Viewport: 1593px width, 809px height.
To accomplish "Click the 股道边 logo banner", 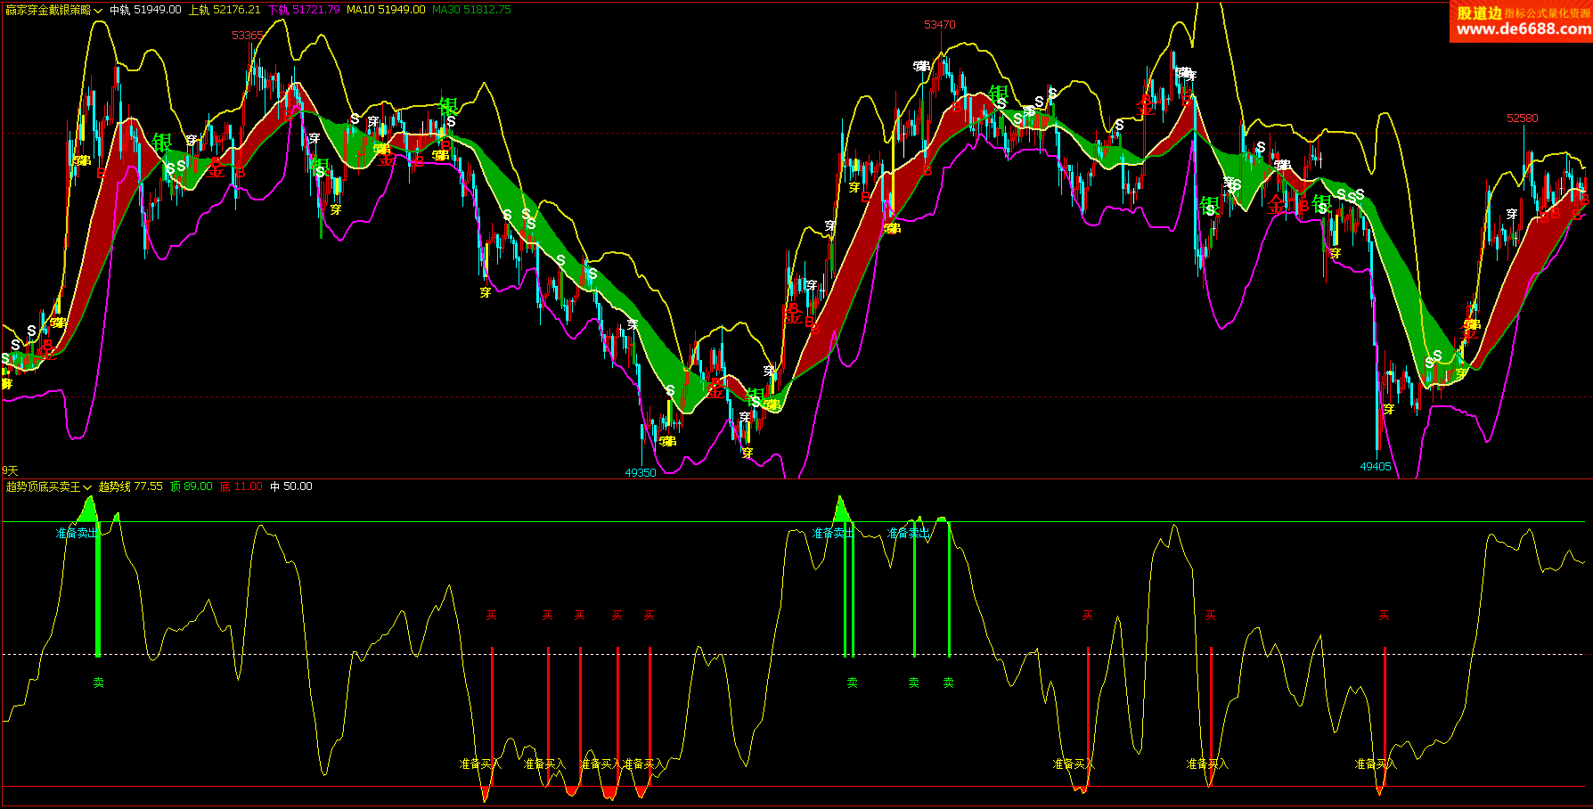I will [x=1479, y=12].
